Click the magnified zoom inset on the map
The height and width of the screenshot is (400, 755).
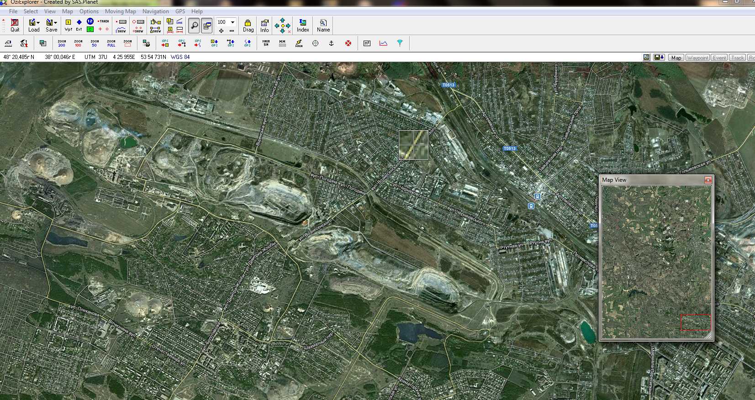point(413,145)
